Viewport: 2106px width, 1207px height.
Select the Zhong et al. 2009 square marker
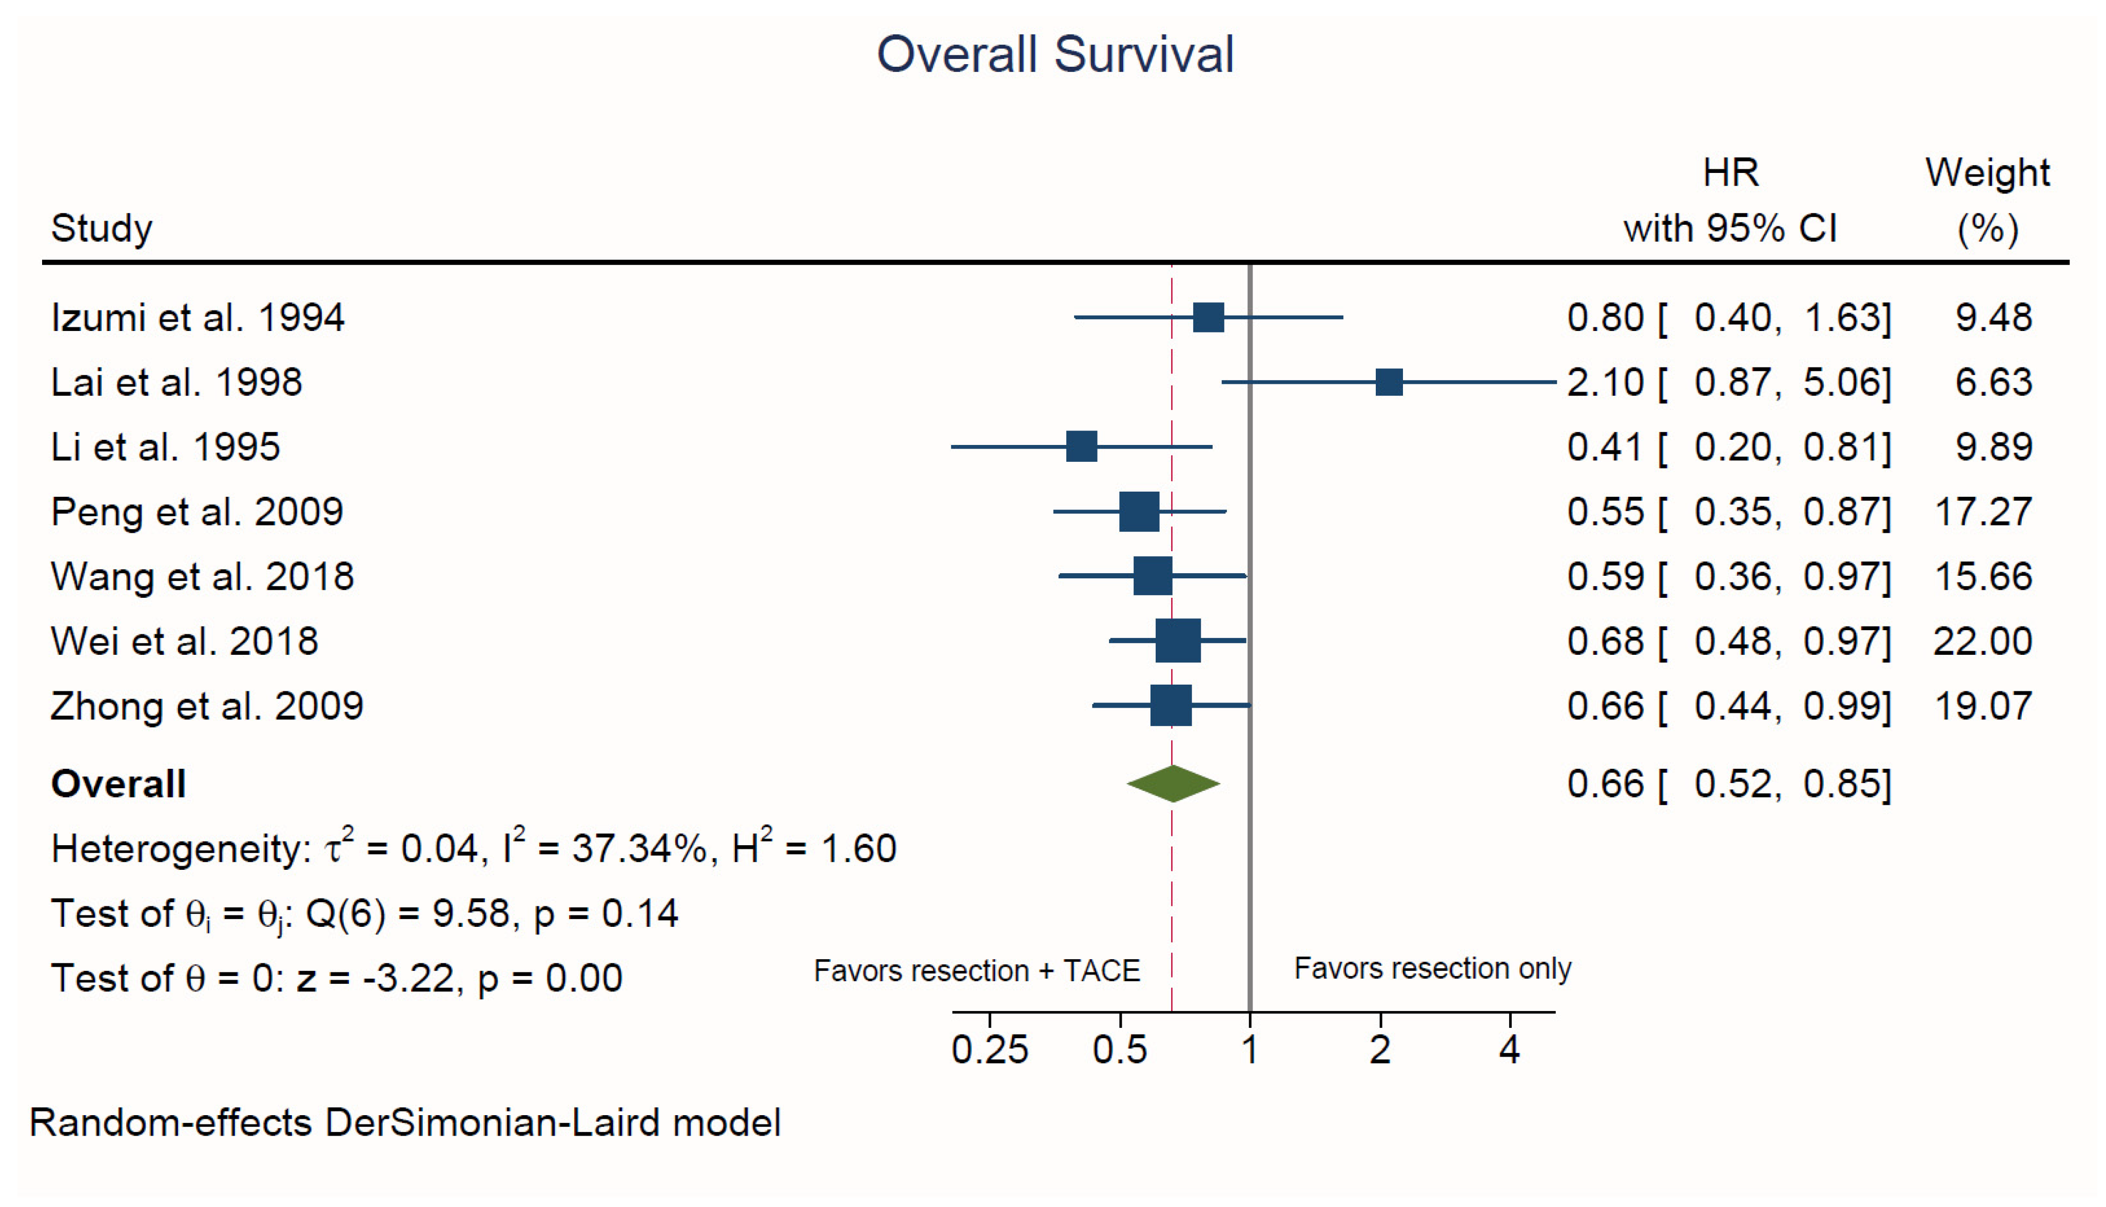tap(1171, 706)
